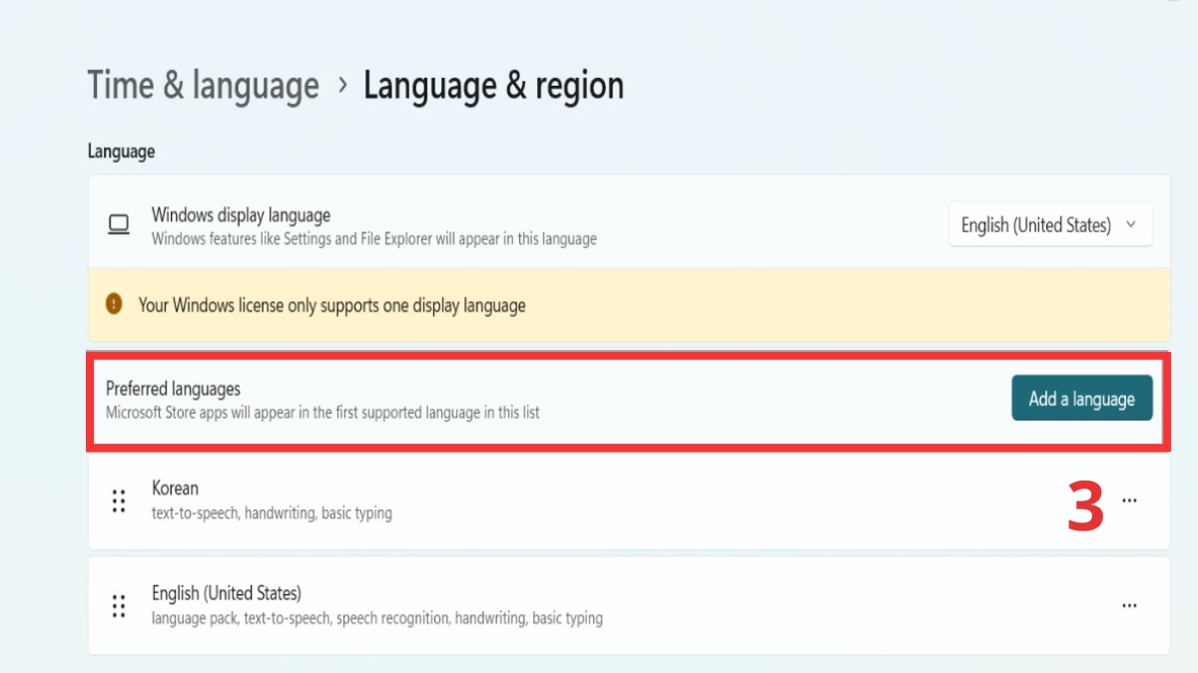Screen dimensions: 1198x673
Task: Select the English (United States) language entry
Action: pyautogui.click(x=399, y=604)
